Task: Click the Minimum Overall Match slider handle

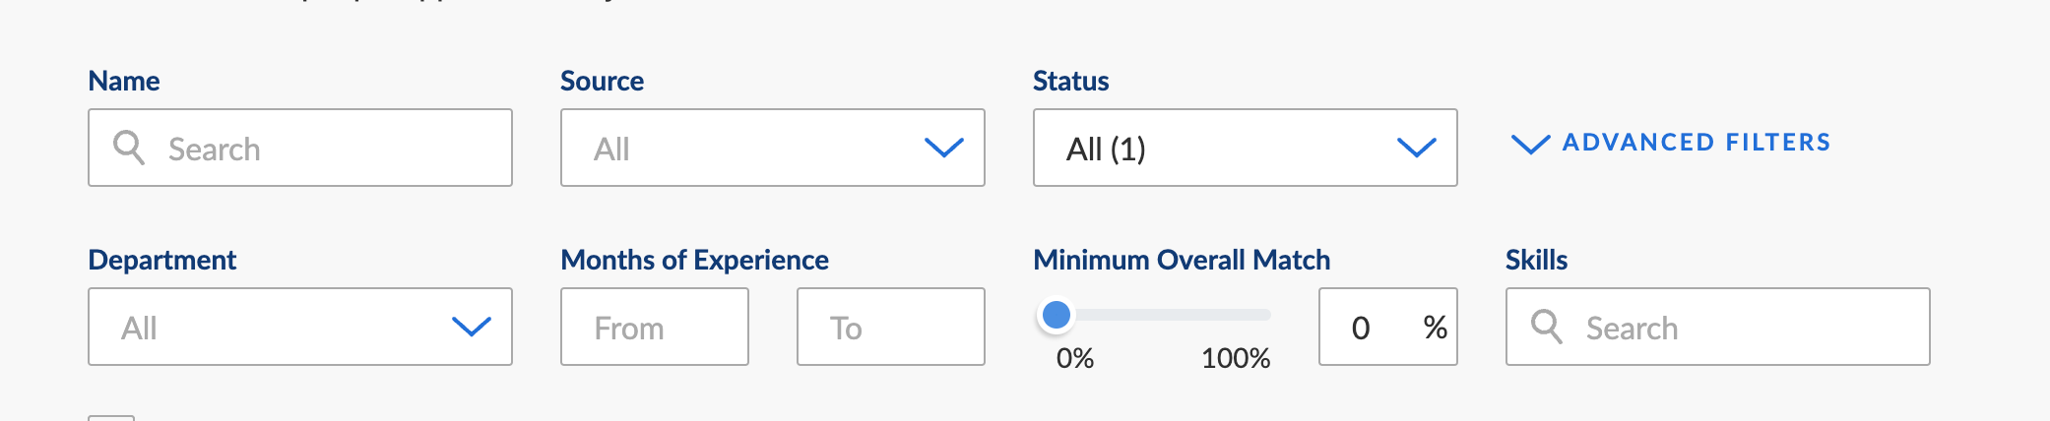Action: (x=1057, y=315)
